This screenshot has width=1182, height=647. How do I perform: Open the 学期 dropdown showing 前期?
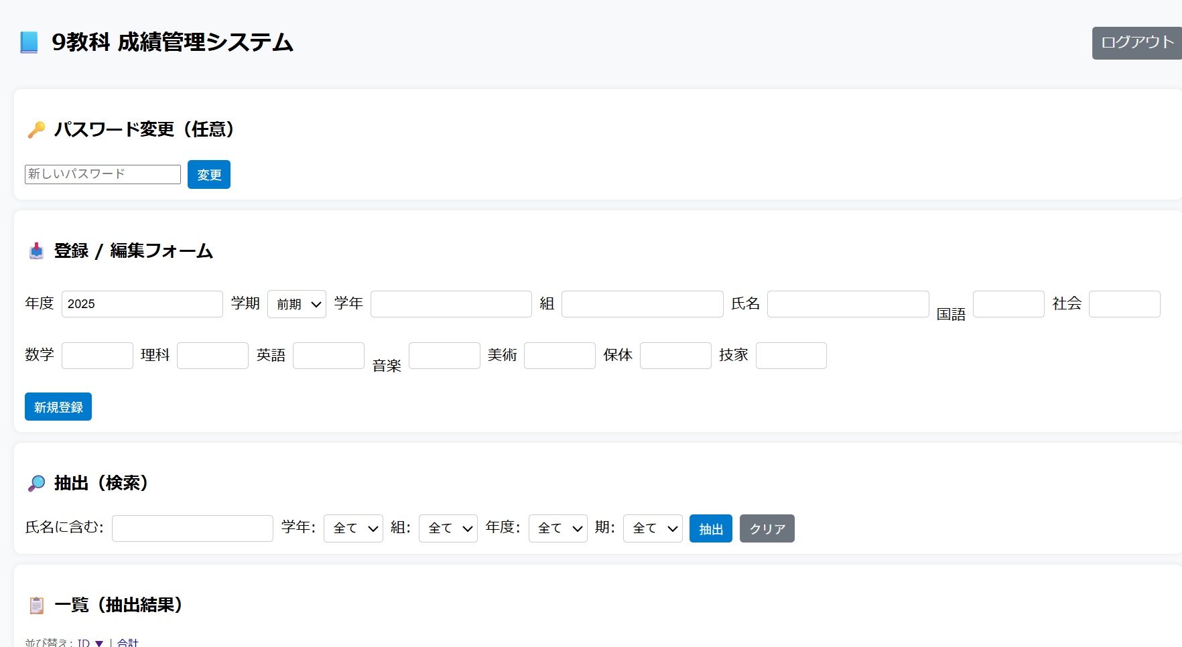pos(296,304)
